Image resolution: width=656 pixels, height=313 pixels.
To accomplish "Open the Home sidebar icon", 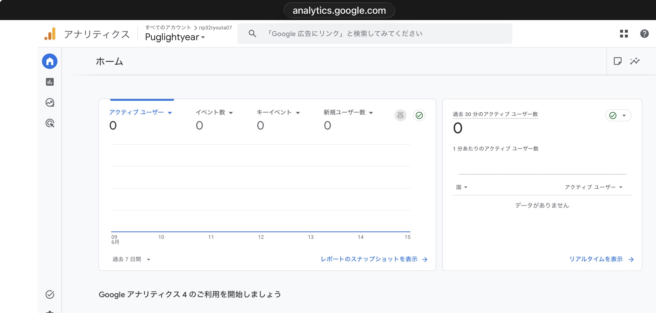I will [50, 61].
